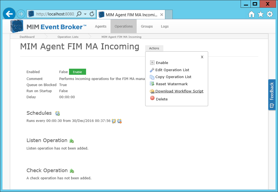Click the browser Back arrow button
This screenshot has width=278, height=192.
(9, 14)
